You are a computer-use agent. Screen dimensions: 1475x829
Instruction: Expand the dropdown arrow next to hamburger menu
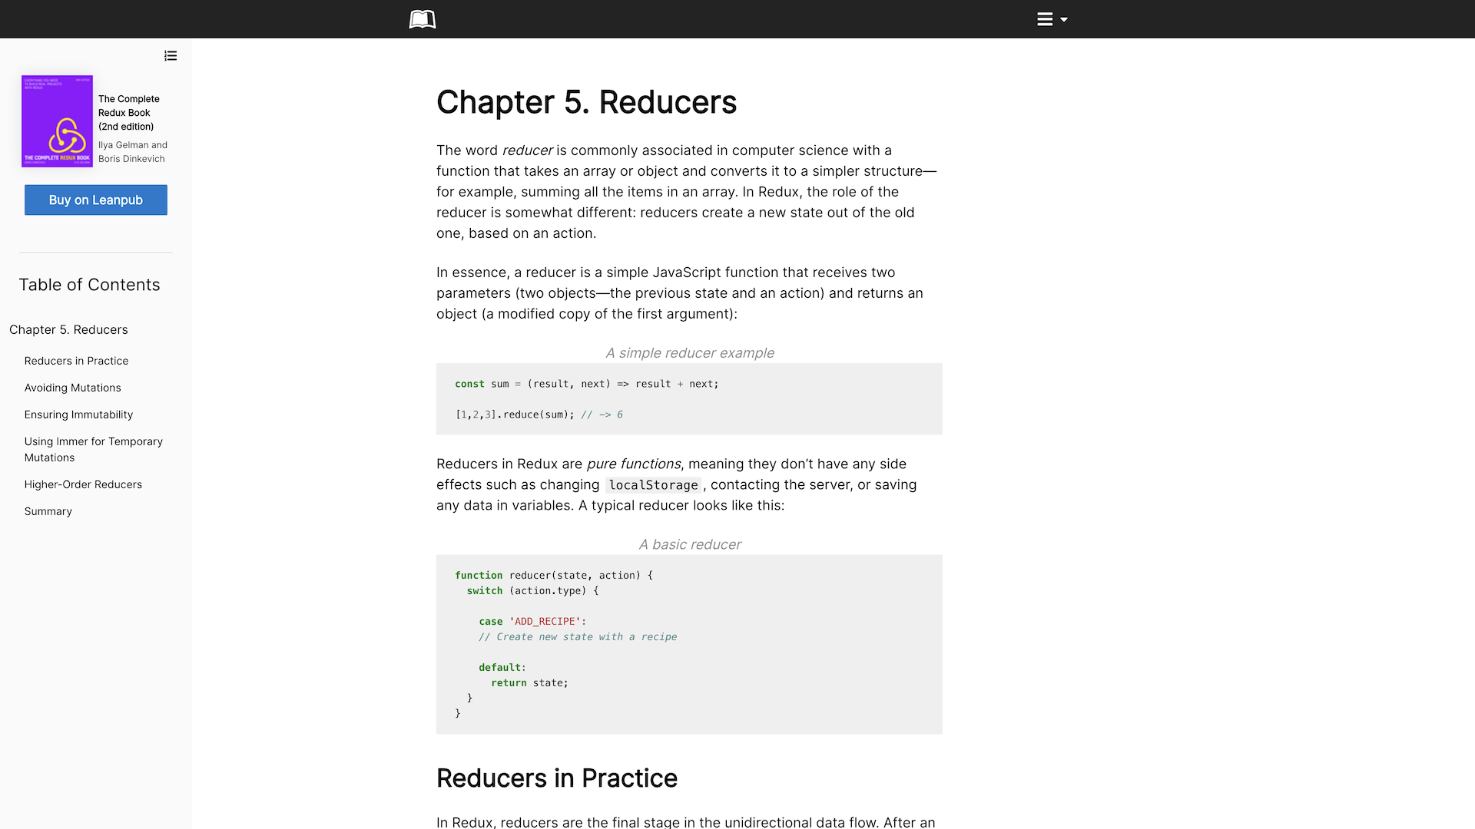click(1064, 19)
